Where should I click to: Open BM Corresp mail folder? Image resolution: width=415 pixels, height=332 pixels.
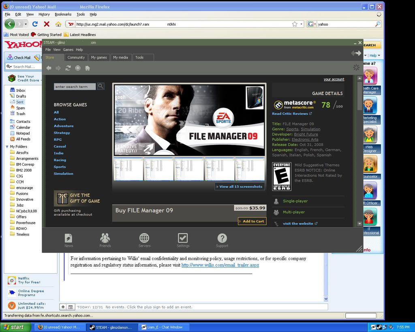[25, 165]
